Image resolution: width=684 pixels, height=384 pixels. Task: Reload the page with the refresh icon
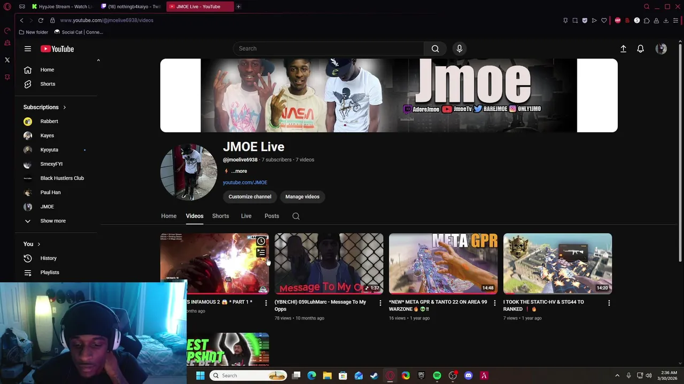click(41, 20)
